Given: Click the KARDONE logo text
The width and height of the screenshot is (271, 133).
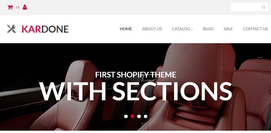Looking at the screenshot, I should [x=45, y=29].
